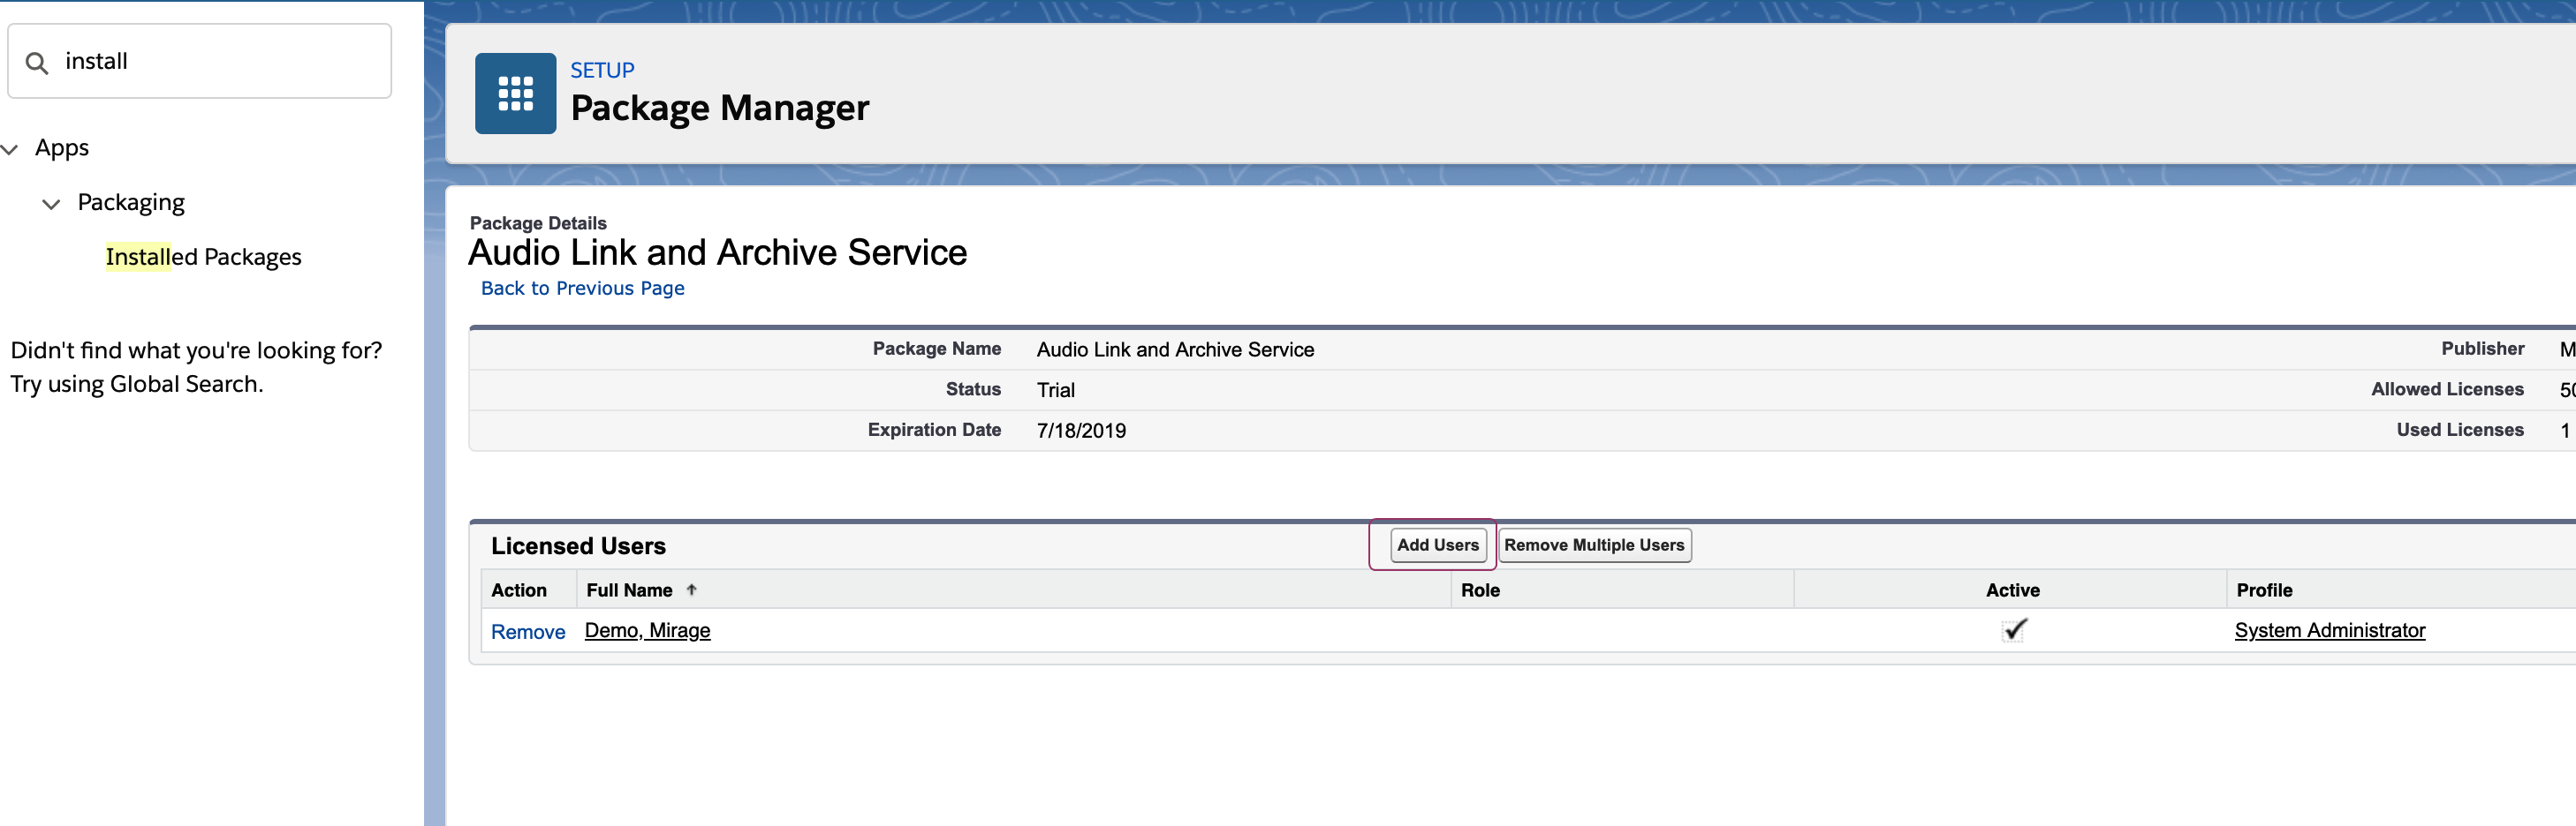Click the Profile column header
The image size is (2576, 826).
tap(2264, 589)
